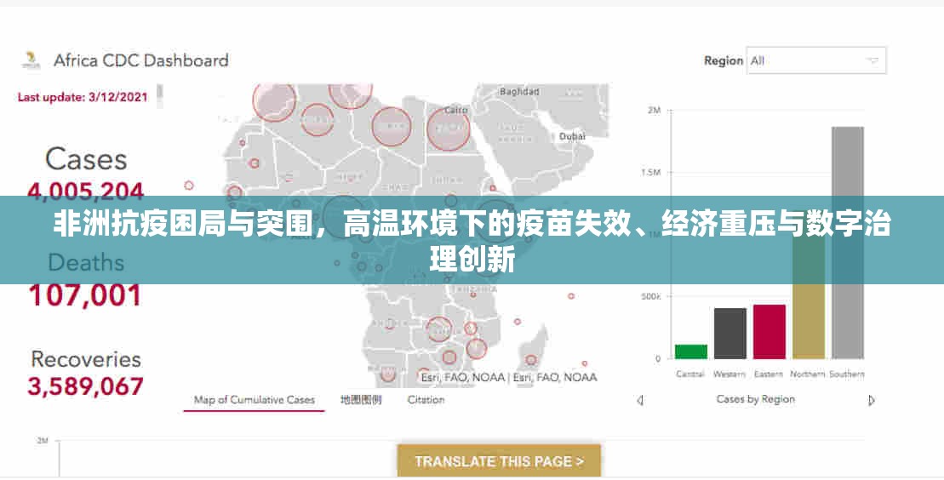This screenshot has height=480, width=944.
Task: Open the 地图图例 legend tab
Action: click(361, 400)
